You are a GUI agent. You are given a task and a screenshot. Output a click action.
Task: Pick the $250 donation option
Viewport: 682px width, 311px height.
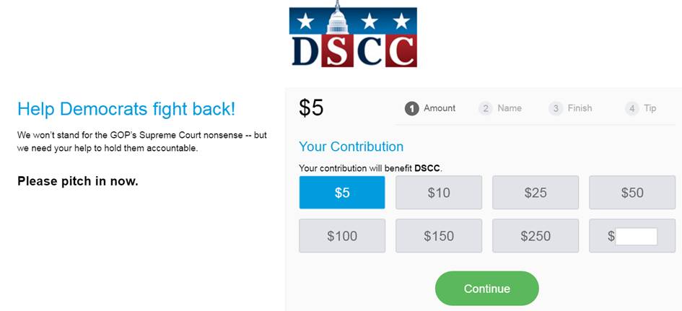pyautogui.click(x=535, y=236)
